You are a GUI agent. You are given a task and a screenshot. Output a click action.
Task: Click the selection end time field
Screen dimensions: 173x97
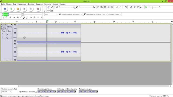[67, 92]
